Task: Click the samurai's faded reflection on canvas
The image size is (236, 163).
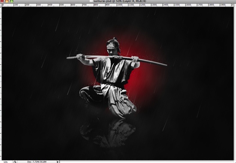Action: pos(108,133)
